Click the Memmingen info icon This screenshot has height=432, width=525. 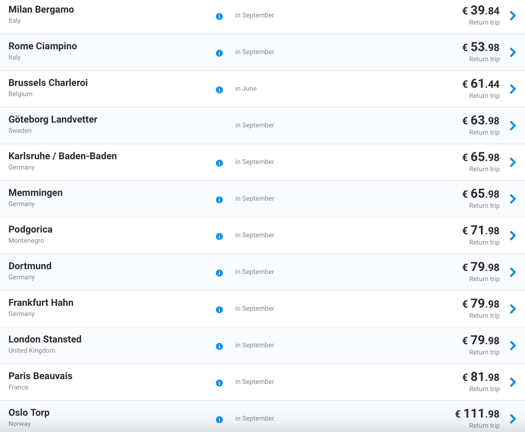pyautogui.click(x=219, y=200)
